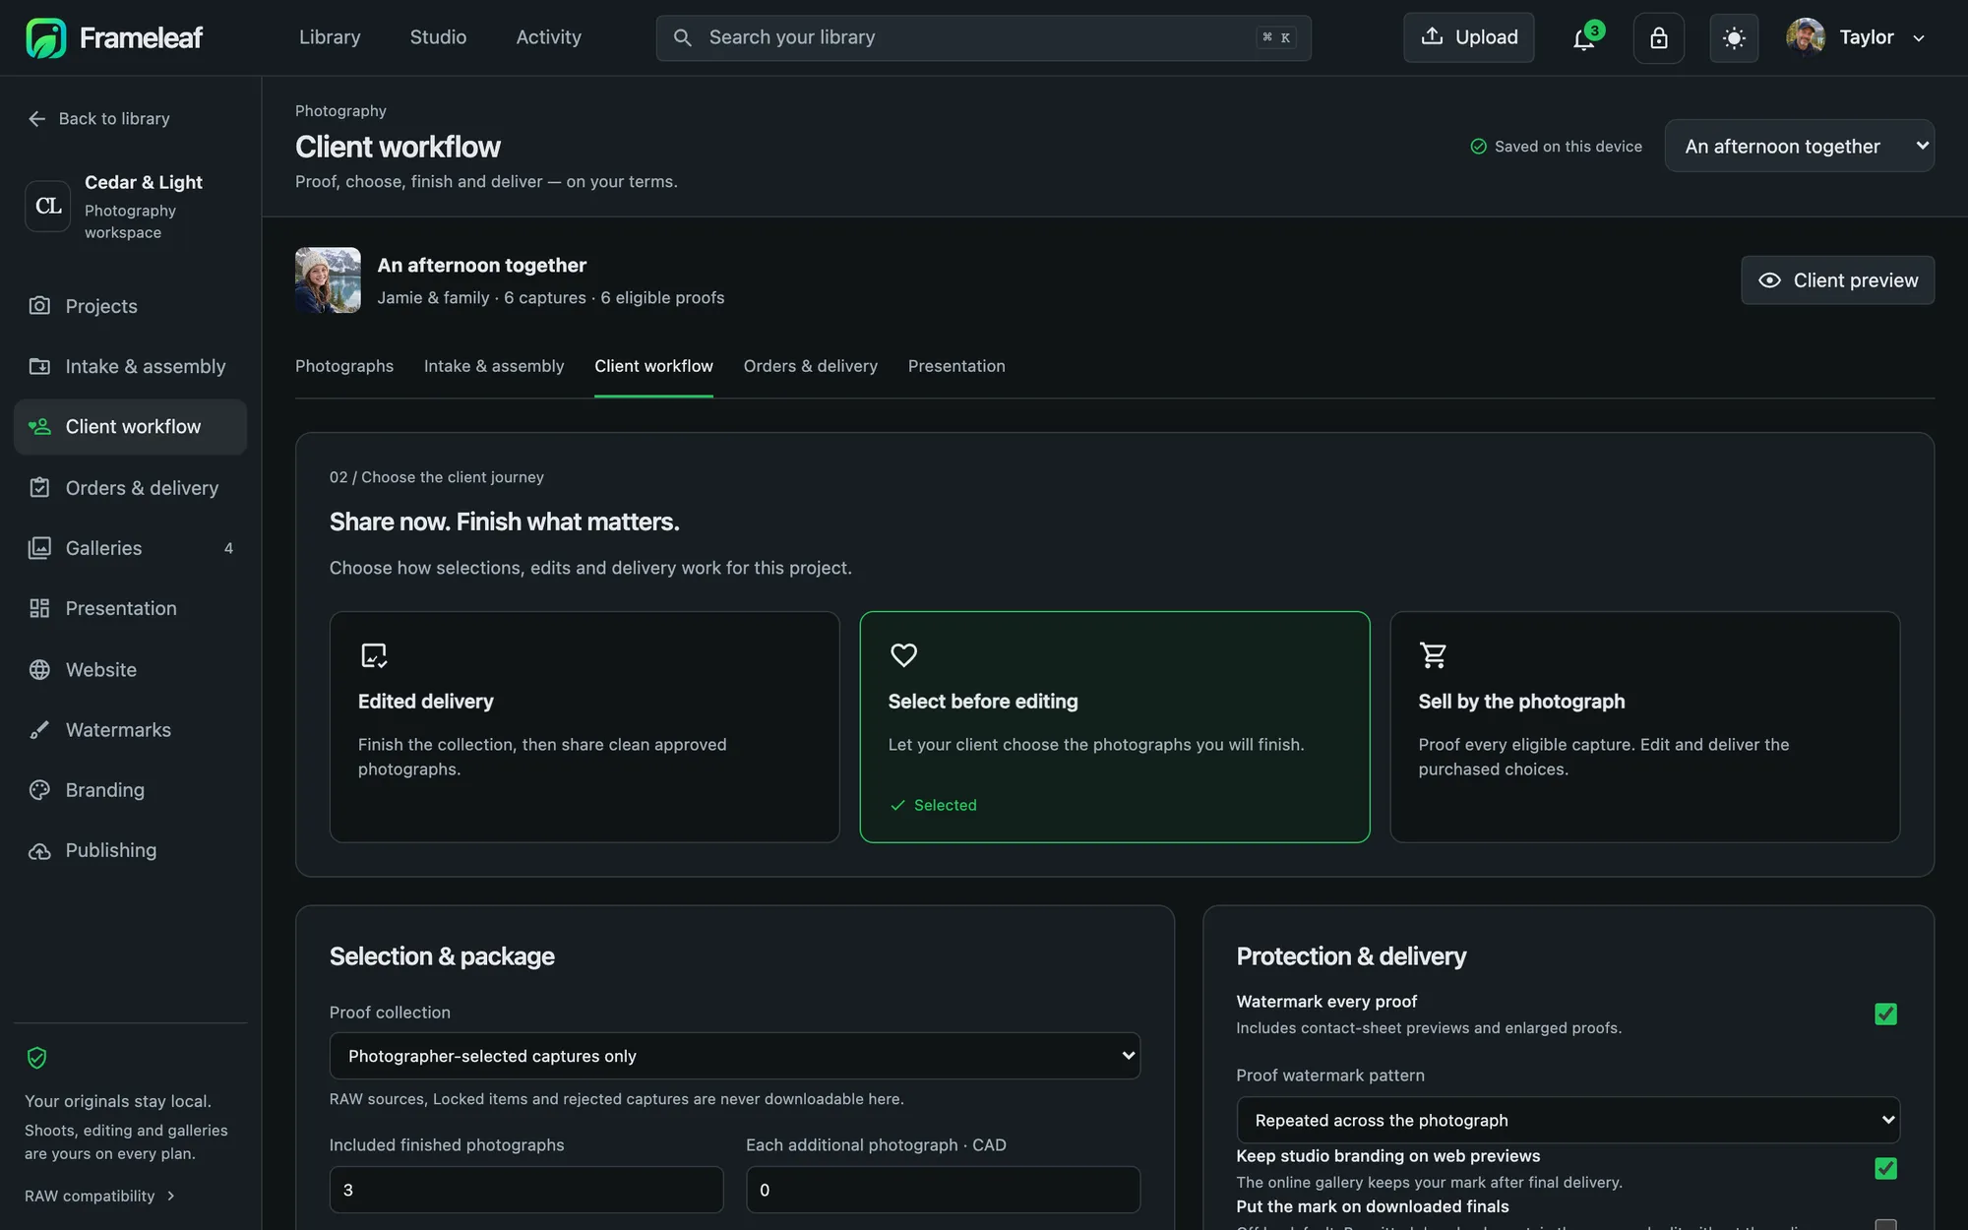Click Cedar & Light CL workspace avatar
Screen dimensions: 1968x1230
pos(48,206)
